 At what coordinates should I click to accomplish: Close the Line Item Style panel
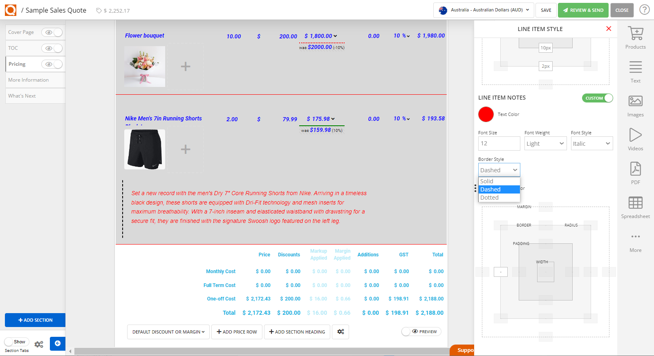click(609, 29)
